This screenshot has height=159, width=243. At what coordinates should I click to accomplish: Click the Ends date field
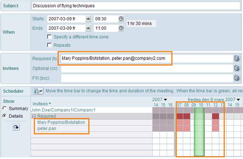(66, 28)
